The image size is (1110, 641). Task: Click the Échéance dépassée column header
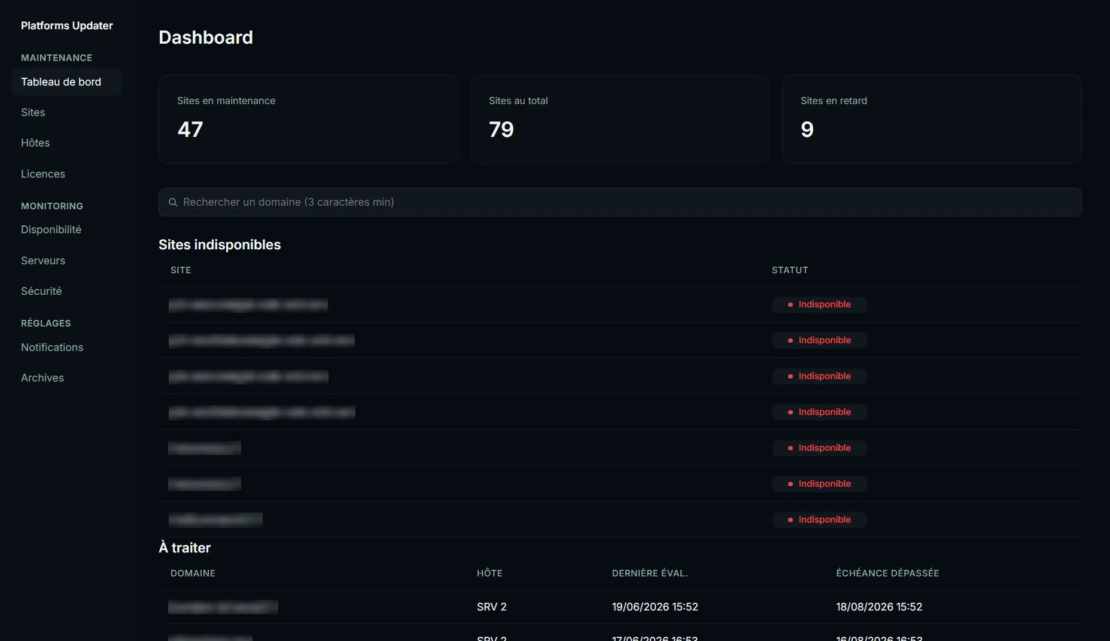[x=887, y=573]
